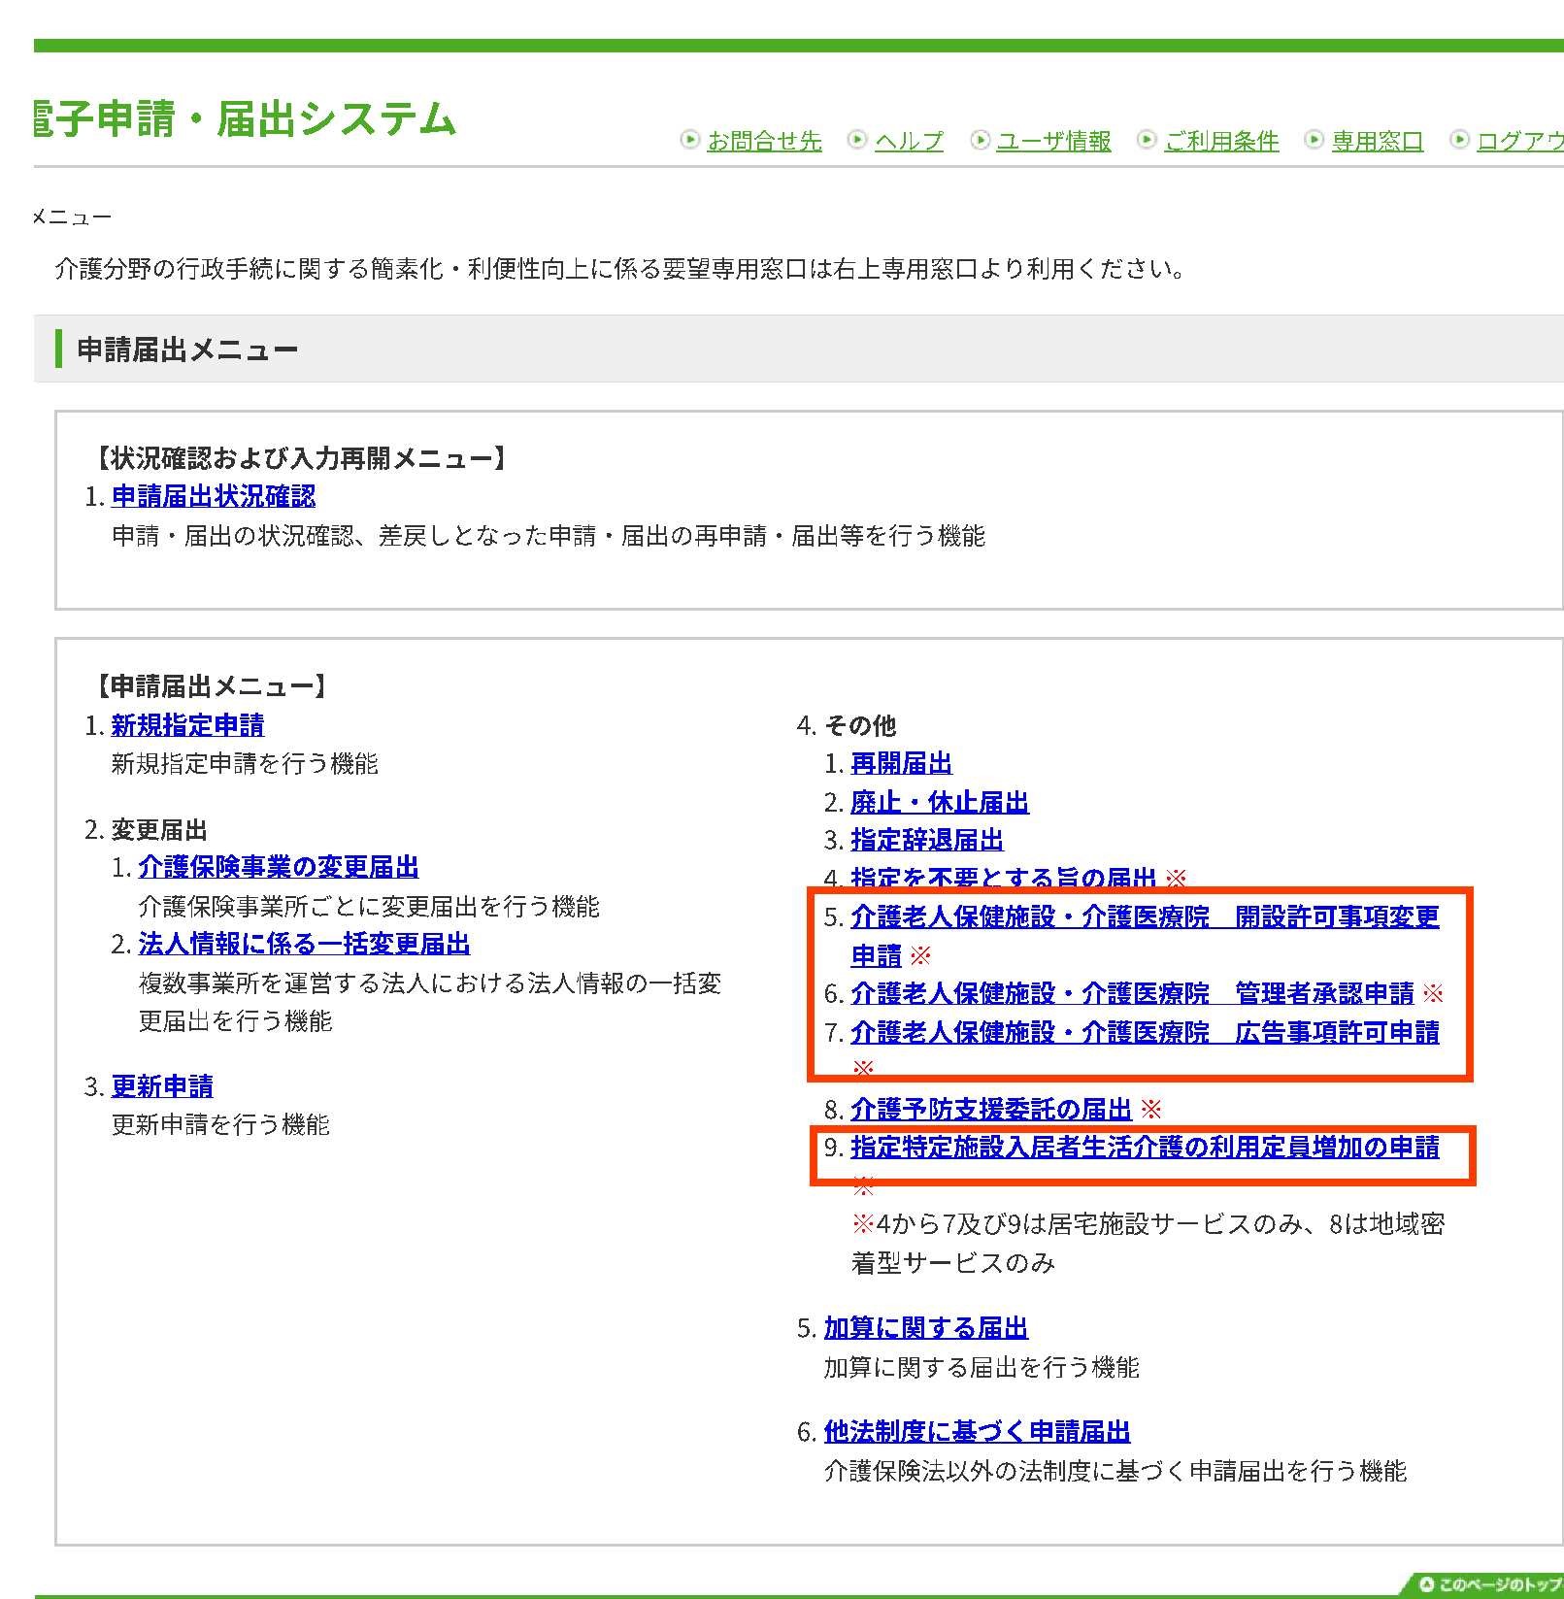Click the arrow icon beside ヘルプ
The height and width of the screenshot is (1599, 1564).
coord(855,139)
